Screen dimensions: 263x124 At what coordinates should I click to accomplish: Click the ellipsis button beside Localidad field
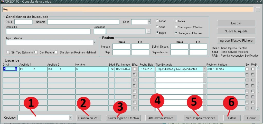pyautogui.click(x=148, y=31)
